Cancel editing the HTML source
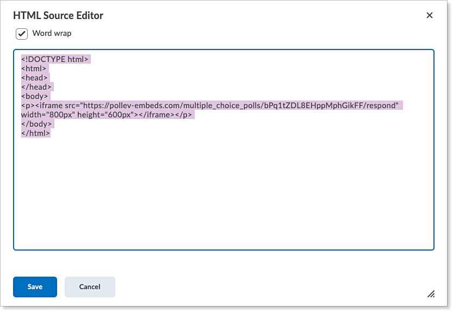 click(90, 286)
